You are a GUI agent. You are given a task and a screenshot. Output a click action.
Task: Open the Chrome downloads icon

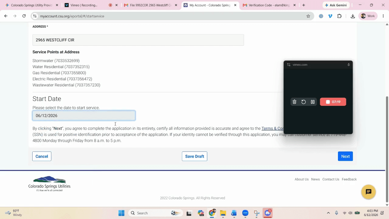353,16
